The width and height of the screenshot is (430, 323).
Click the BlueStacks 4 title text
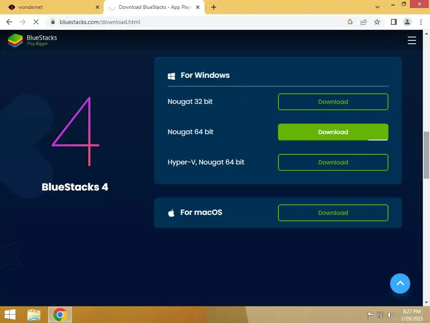click(75, 187)
